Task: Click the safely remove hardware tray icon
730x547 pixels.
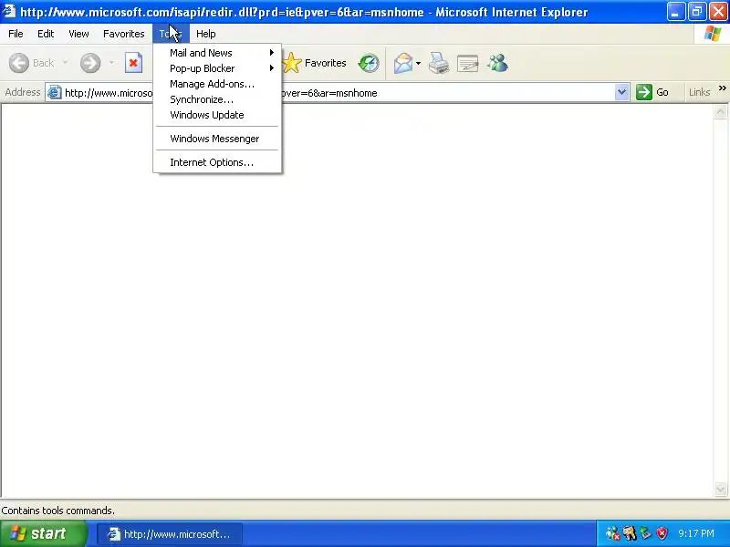Action: point(646,533)
